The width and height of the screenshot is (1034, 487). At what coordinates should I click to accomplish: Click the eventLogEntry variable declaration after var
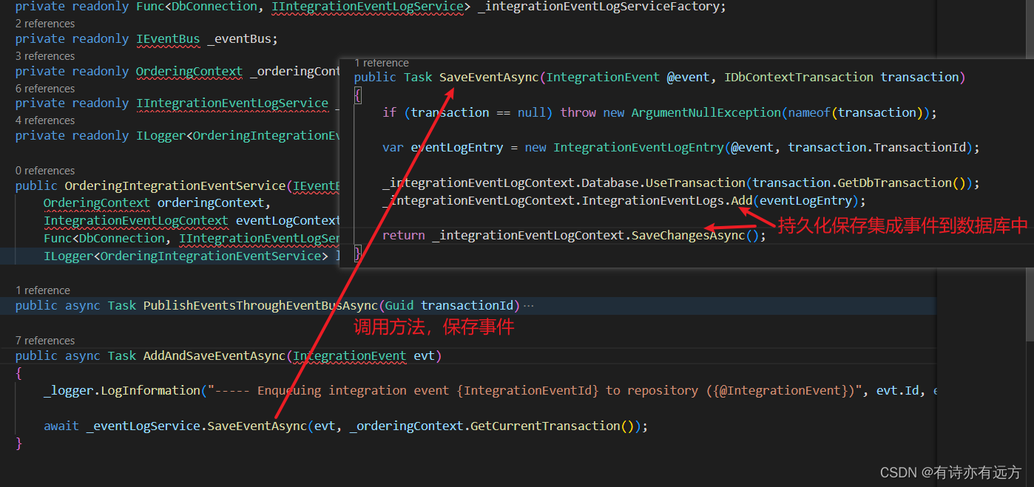(457, 147)
